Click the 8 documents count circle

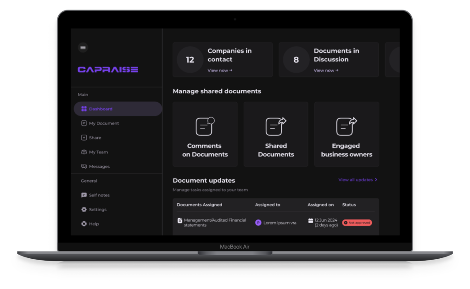coord(296,60)
